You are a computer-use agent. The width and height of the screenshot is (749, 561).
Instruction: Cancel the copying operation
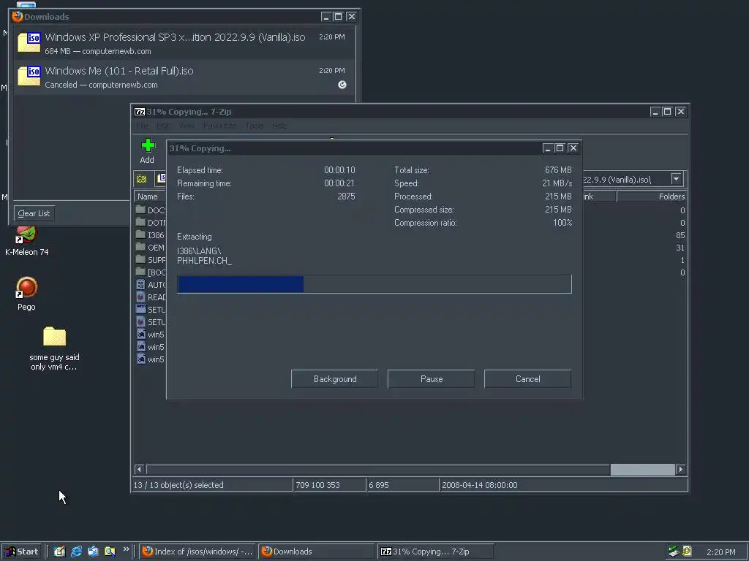coord(528,379)
